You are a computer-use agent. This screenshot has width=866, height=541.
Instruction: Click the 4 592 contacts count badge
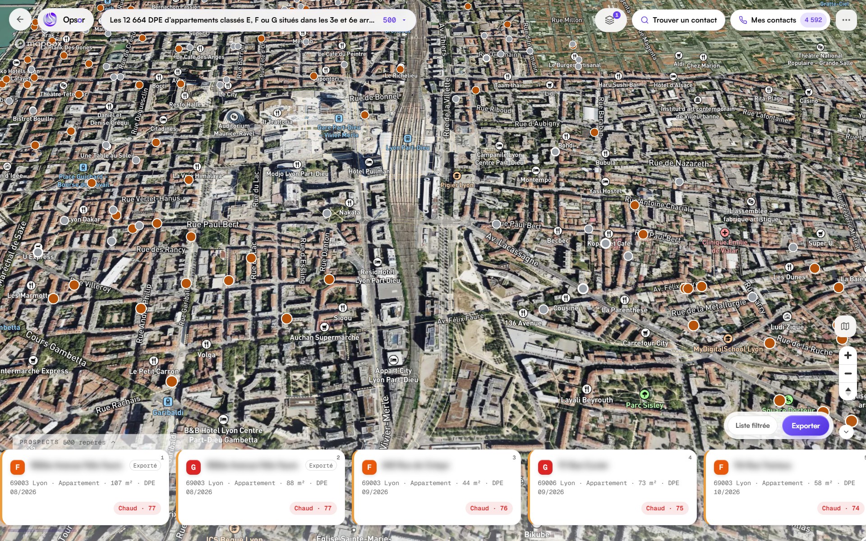pos(813,20)
